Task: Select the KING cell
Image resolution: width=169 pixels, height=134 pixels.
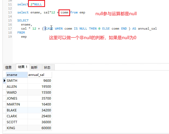Action: (x=17, y=128)
